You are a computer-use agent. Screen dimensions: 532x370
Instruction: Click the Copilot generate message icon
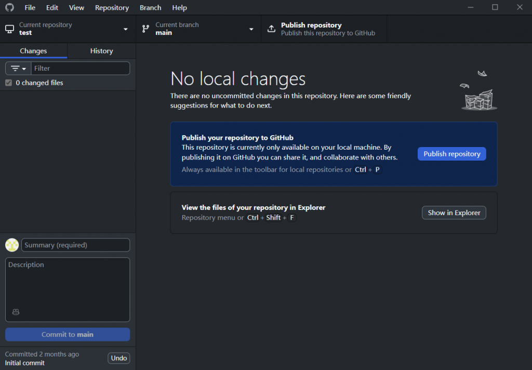tap(16, 312)
